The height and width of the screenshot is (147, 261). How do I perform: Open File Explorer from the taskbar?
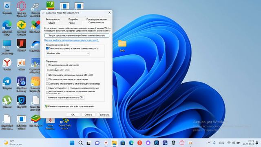pos(114,143)
